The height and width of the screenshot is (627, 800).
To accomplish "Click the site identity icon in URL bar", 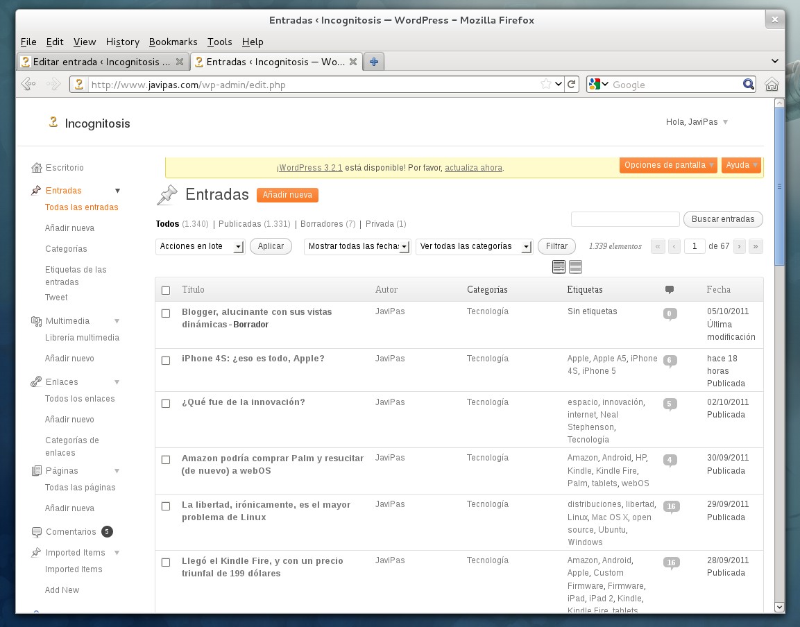I will point(79,84).
